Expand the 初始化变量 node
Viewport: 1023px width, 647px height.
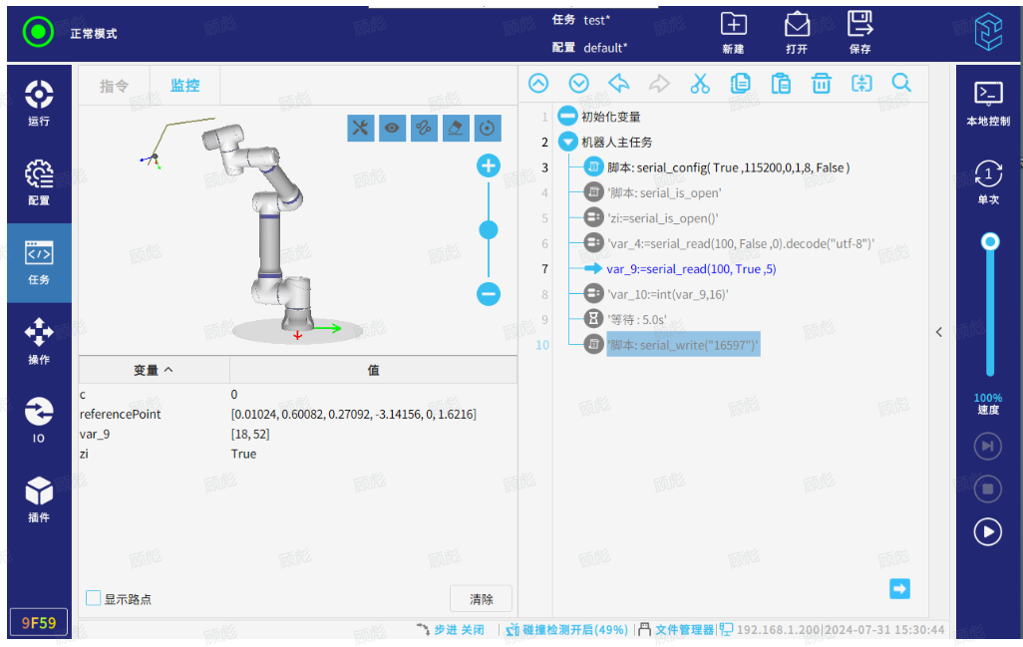click(x=567, y=117)
